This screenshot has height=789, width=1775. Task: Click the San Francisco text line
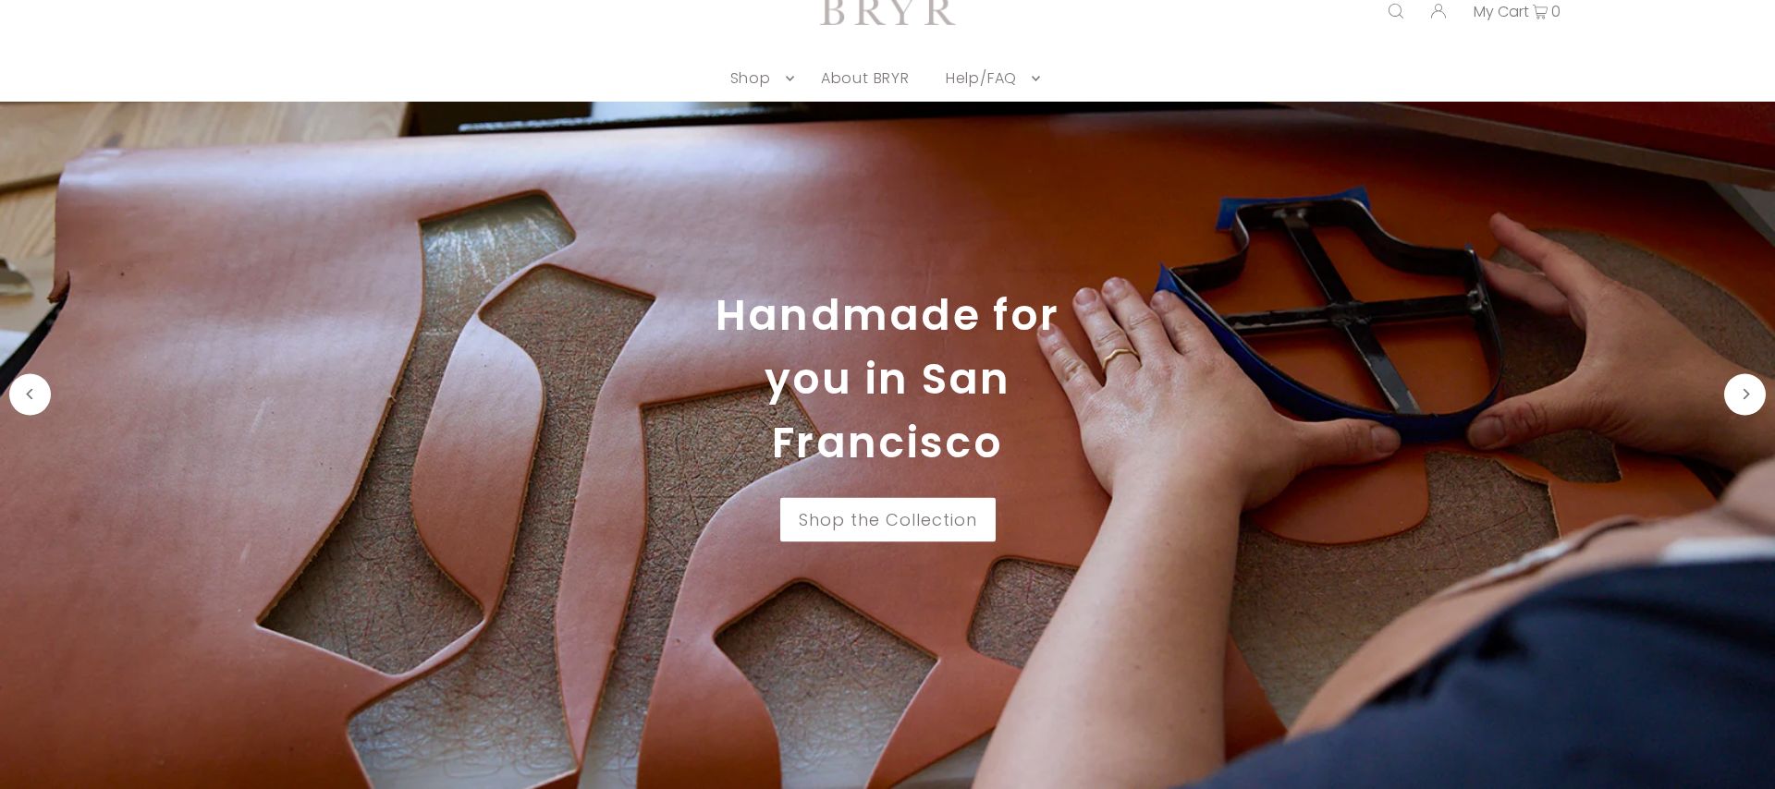coord(887,410)
